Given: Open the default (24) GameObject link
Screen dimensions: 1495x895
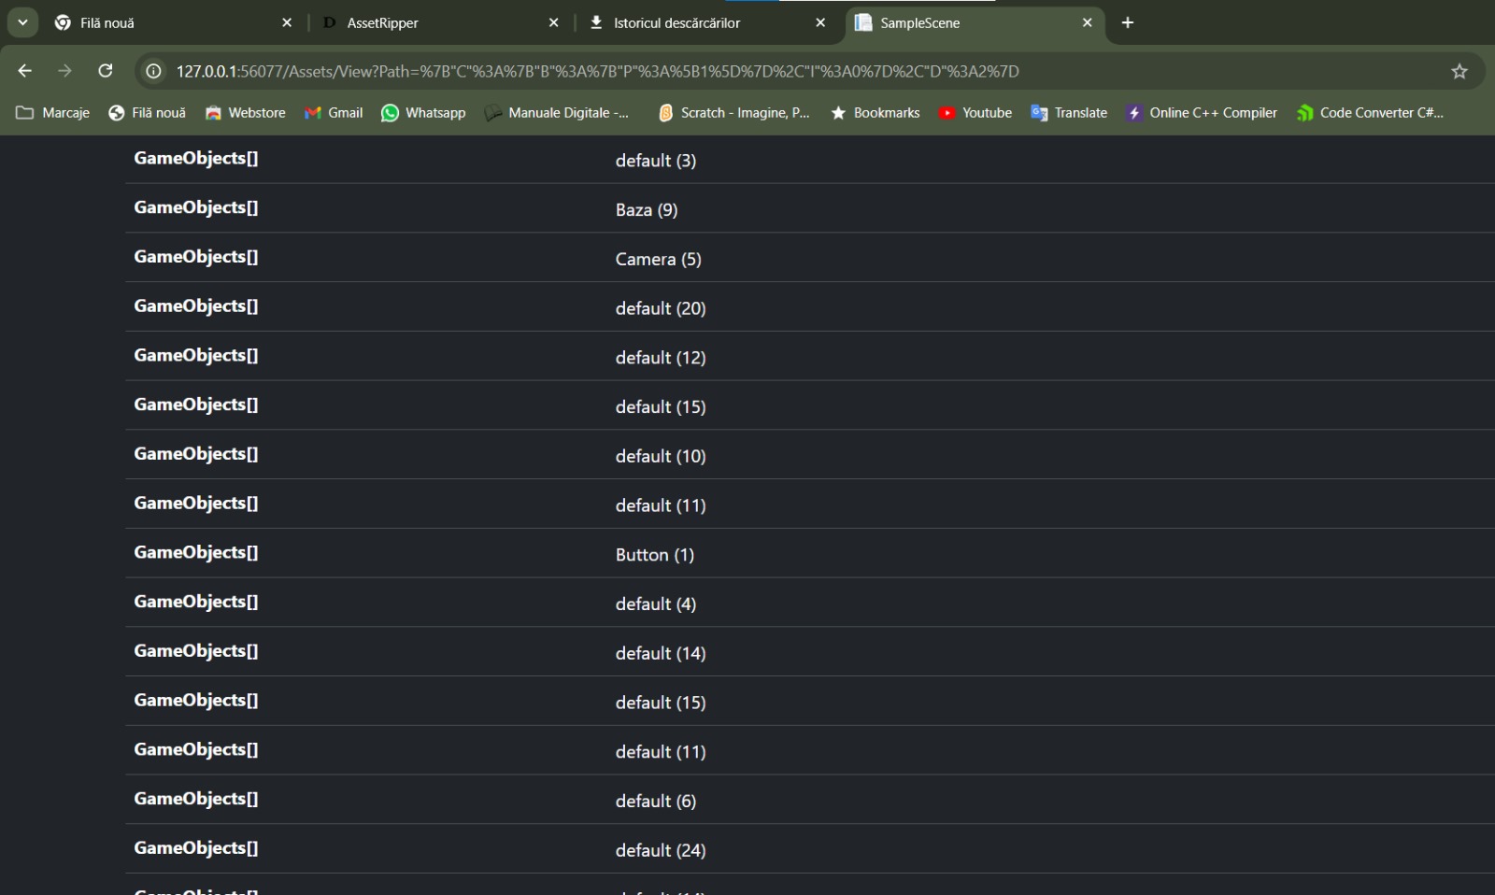Looking at the screenshot, I should pos(661,850).
